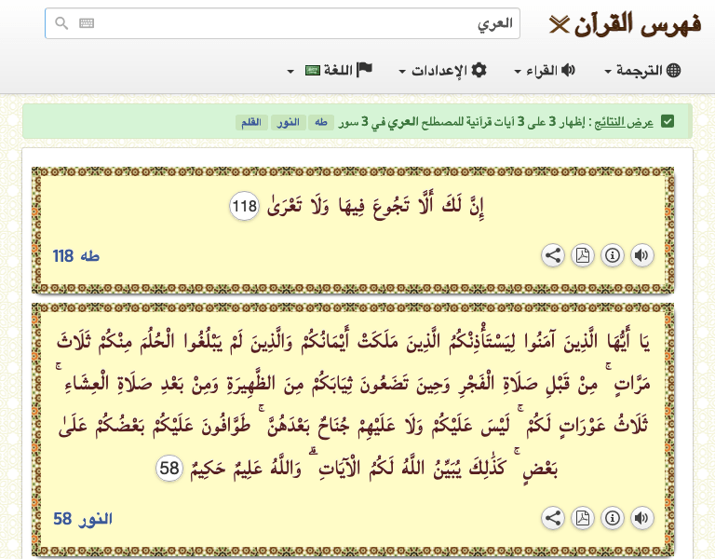Toggle the results summary checkbox

point(668,122)
